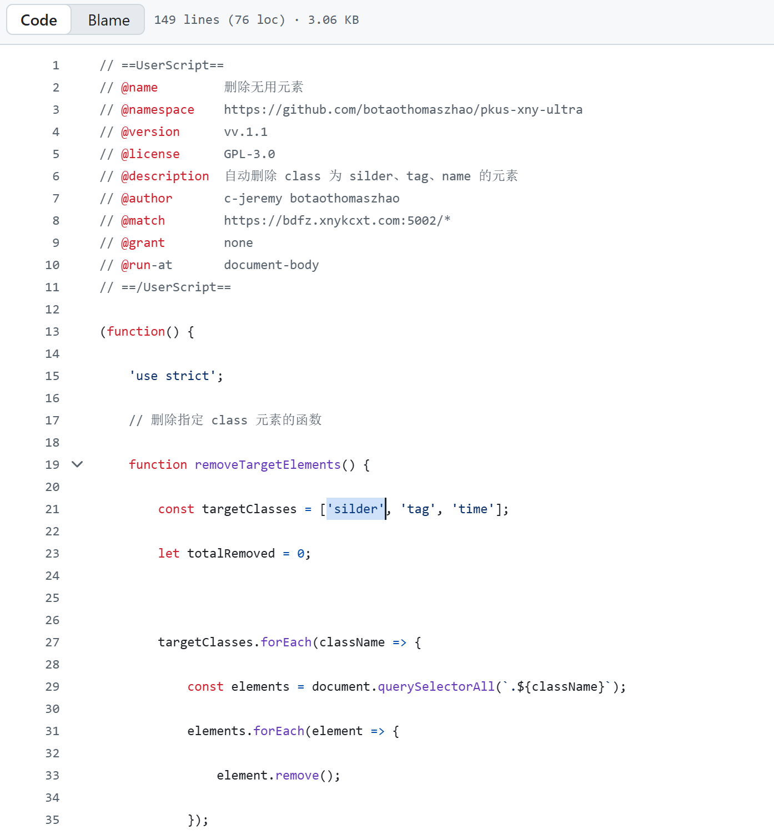Screen dimensions: 774x835
Task: Select line number 13
Action: [52, 332]
